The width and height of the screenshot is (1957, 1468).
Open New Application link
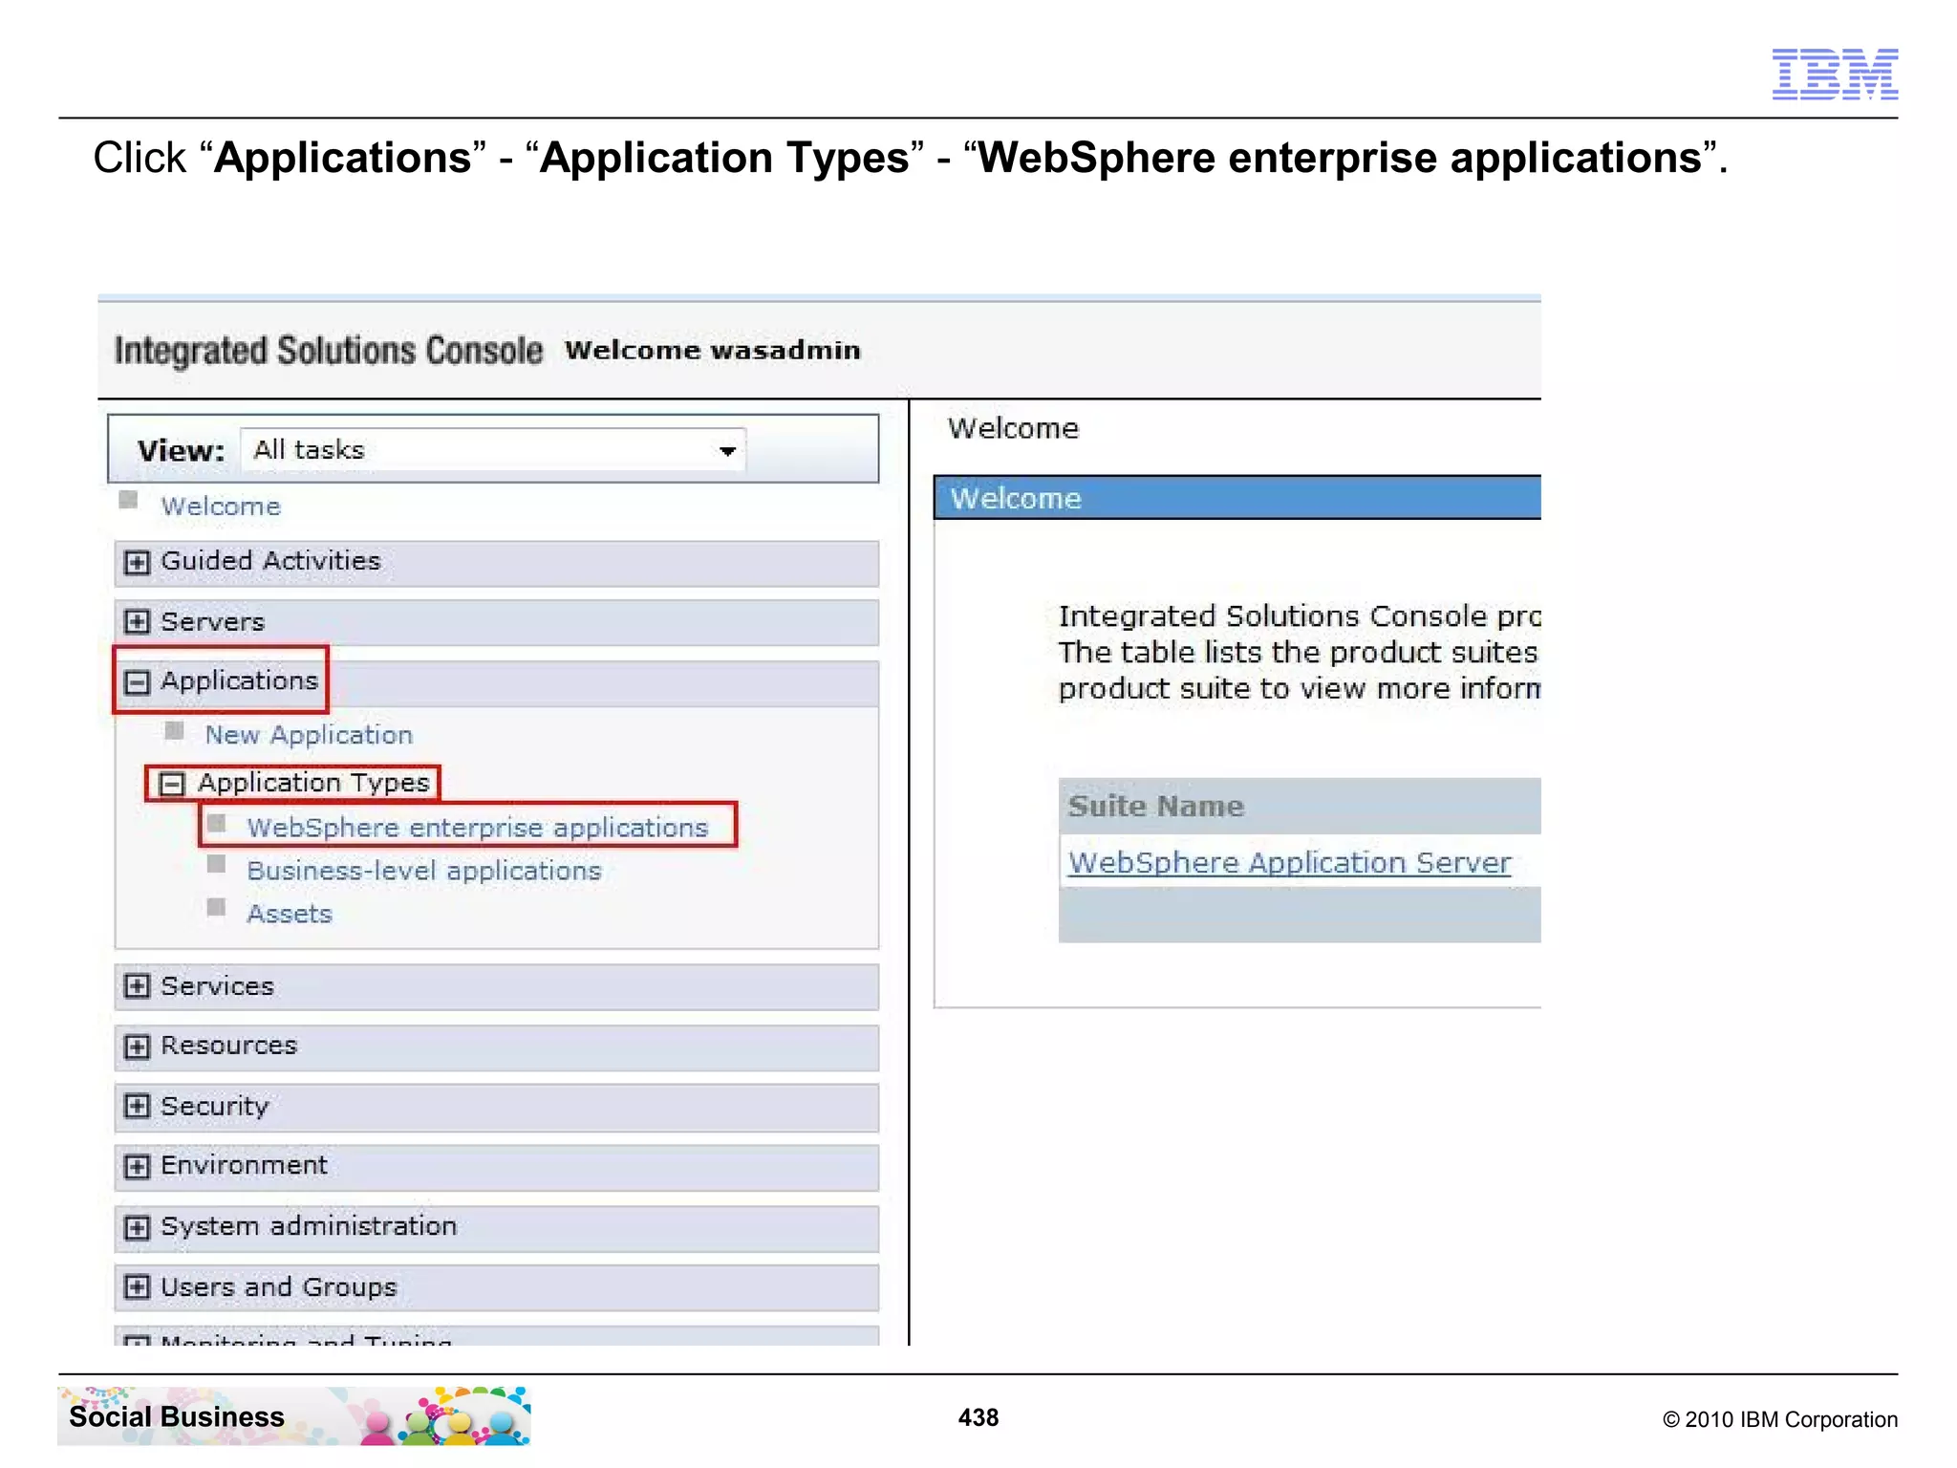(309, 735)
